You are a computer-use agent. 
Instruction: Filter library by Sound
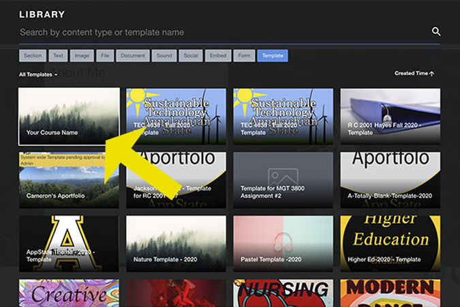tap(164, 55)
